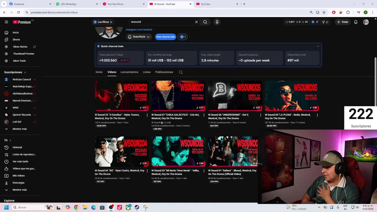Open Los filtros filter control
The height and width of the screenshot is (212, 377).
[103, 22]
